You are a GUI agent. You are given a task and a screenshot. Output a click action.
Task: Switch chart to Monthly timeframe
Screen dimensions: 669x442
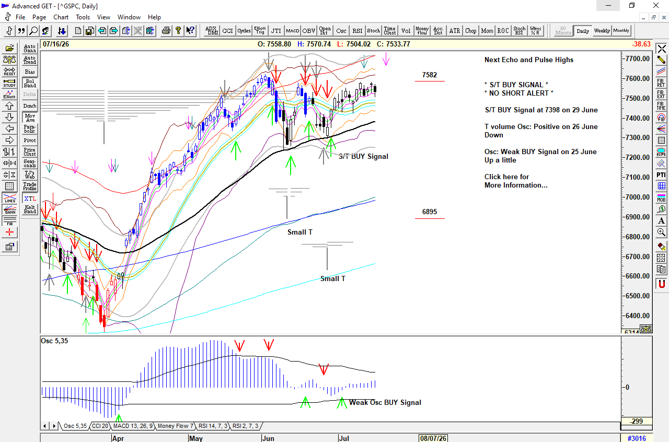pyautogui.click(x=621, y=30)
